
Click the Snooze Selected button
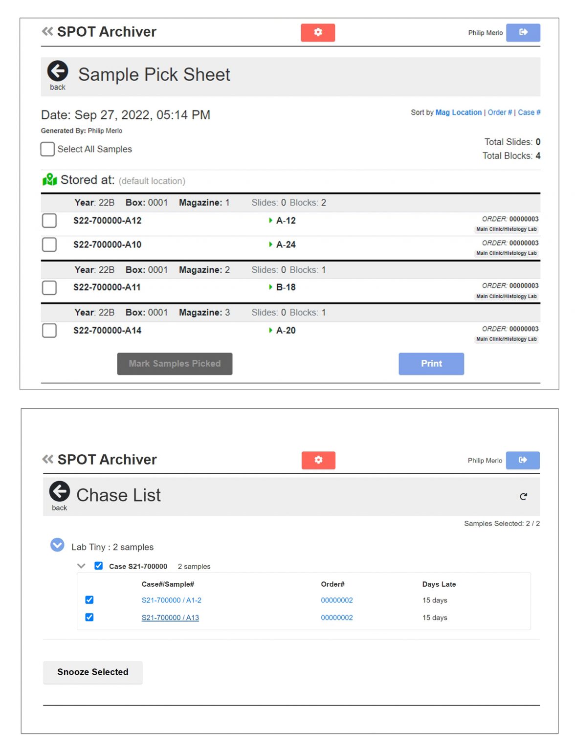pyautogui.click(x=93, y=672)
